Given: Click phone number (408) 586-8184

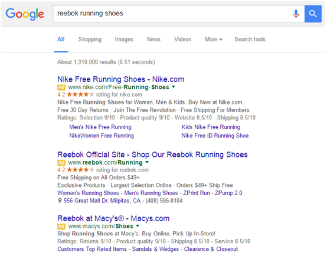Looking at the screenshot, I should pos(164,201).
